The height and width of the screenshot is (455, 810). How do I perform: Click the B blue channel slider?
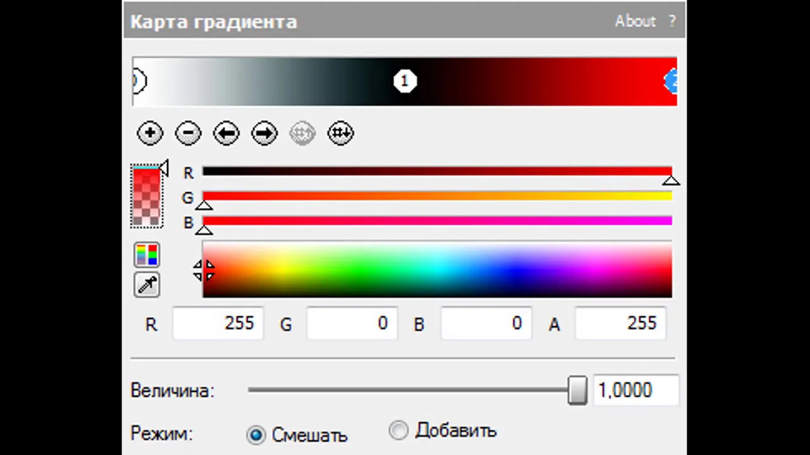(x=437, y=221)
